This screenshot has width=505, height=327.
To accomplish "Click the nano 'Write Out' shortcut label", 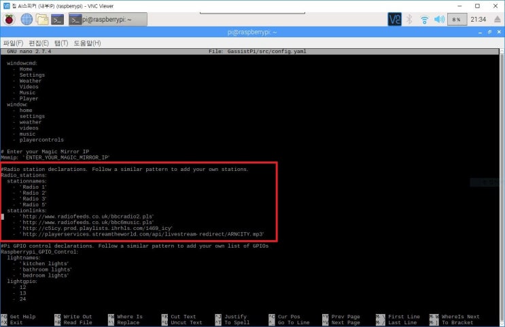I will [77, 317].
